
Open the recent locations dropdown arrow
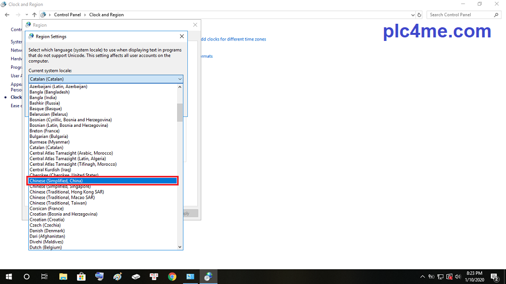[x=26, y=15]
